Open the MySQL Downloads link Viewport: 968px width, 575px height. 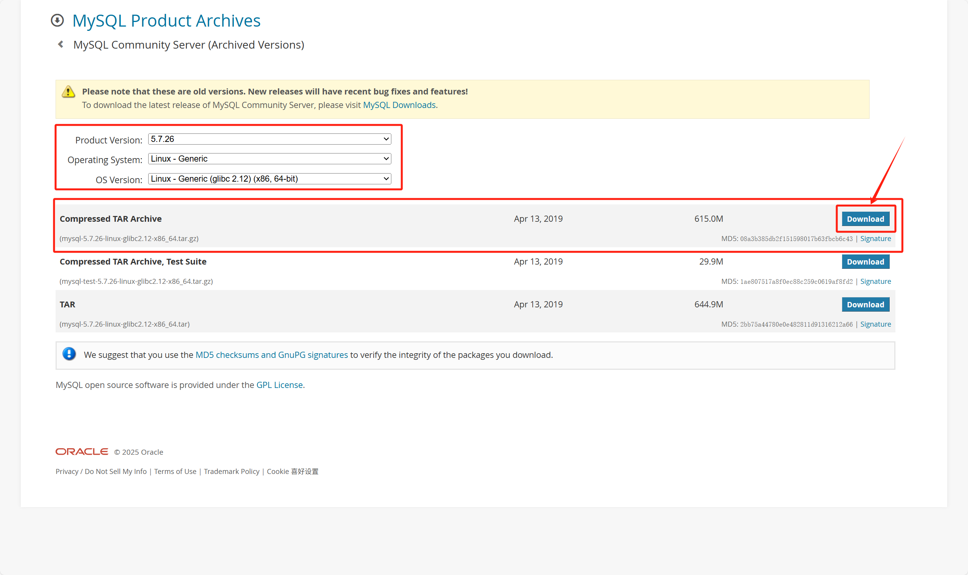point(399,105)
